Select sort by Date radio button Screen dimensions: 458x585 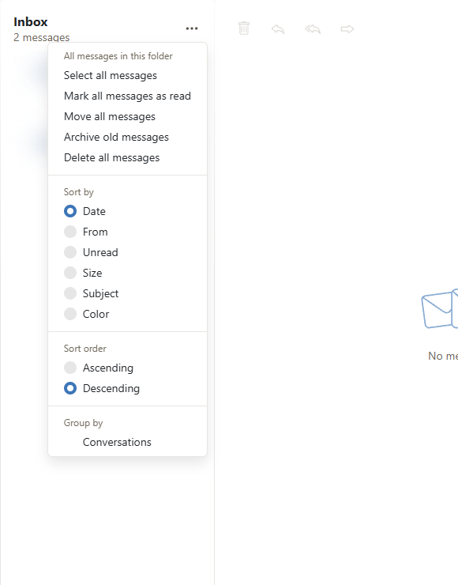[x=70, y=211]
